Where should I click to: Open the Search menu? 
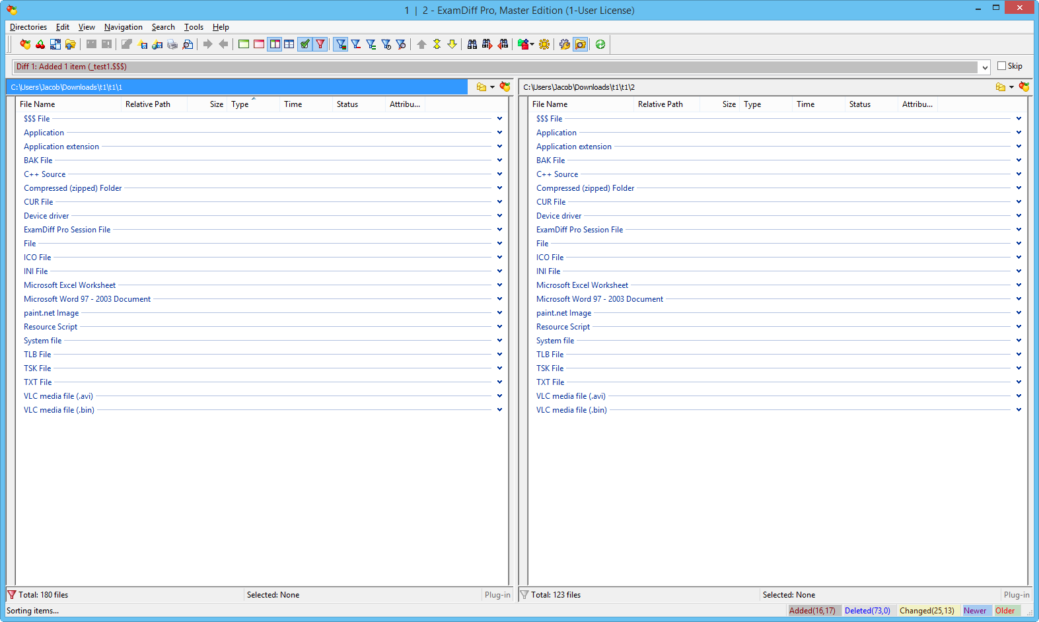163,27
